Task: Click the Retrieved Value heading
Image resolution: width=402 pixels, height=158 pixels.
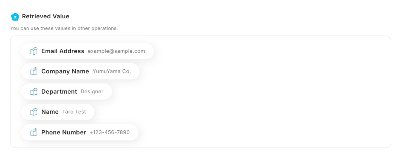Action: click(46, 16)
